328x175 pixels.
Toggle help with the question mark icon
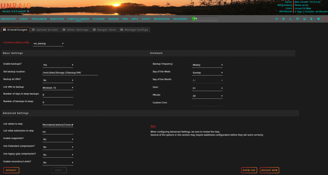tap(318, 19)
